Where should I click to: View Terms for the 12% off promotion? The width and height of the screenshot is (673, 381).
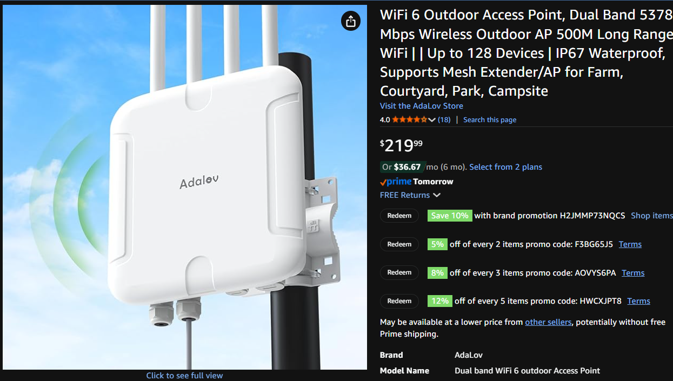pyautogui.click(x=638, y=301)
